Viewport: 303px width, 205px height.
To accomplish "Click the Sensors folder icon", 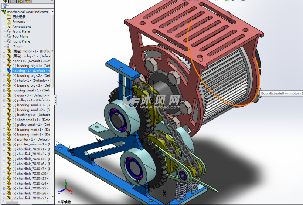I will point(9,21).
